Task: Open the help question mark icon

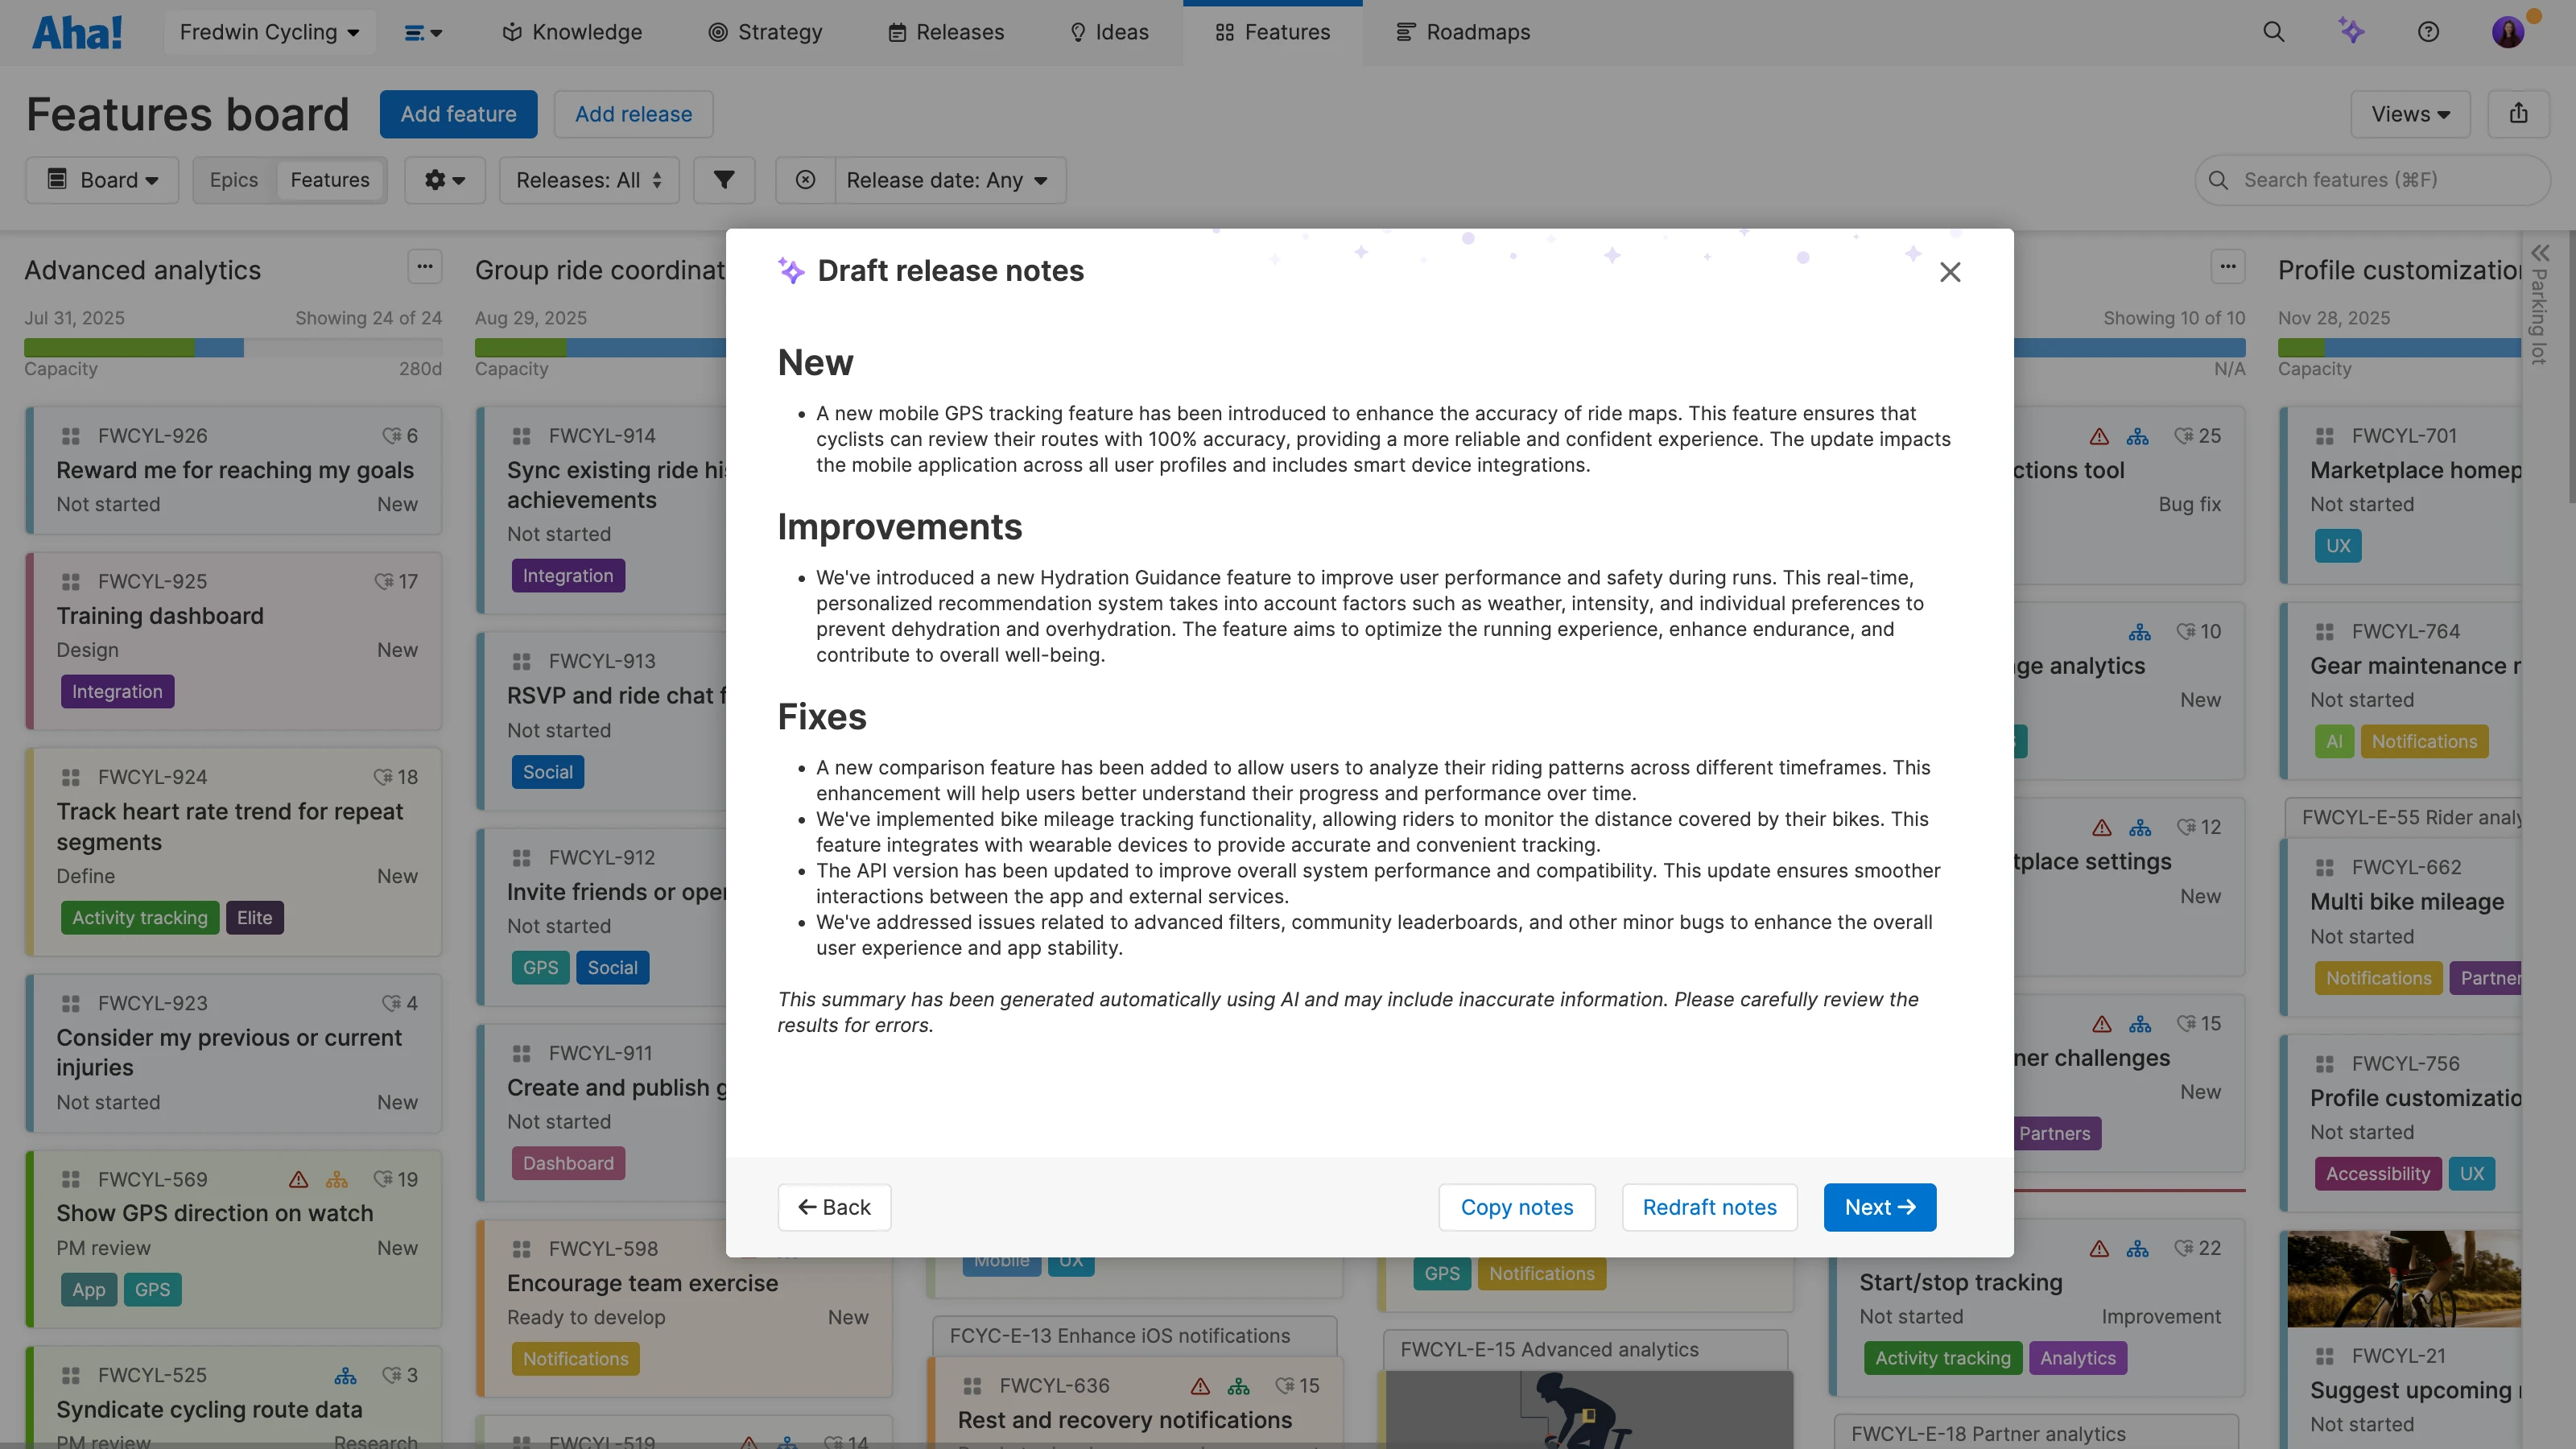Action: point(2429,31)
